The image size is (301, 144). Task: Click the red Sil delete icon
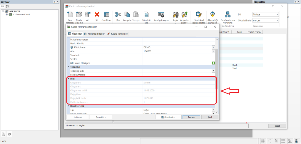[97, 14]
